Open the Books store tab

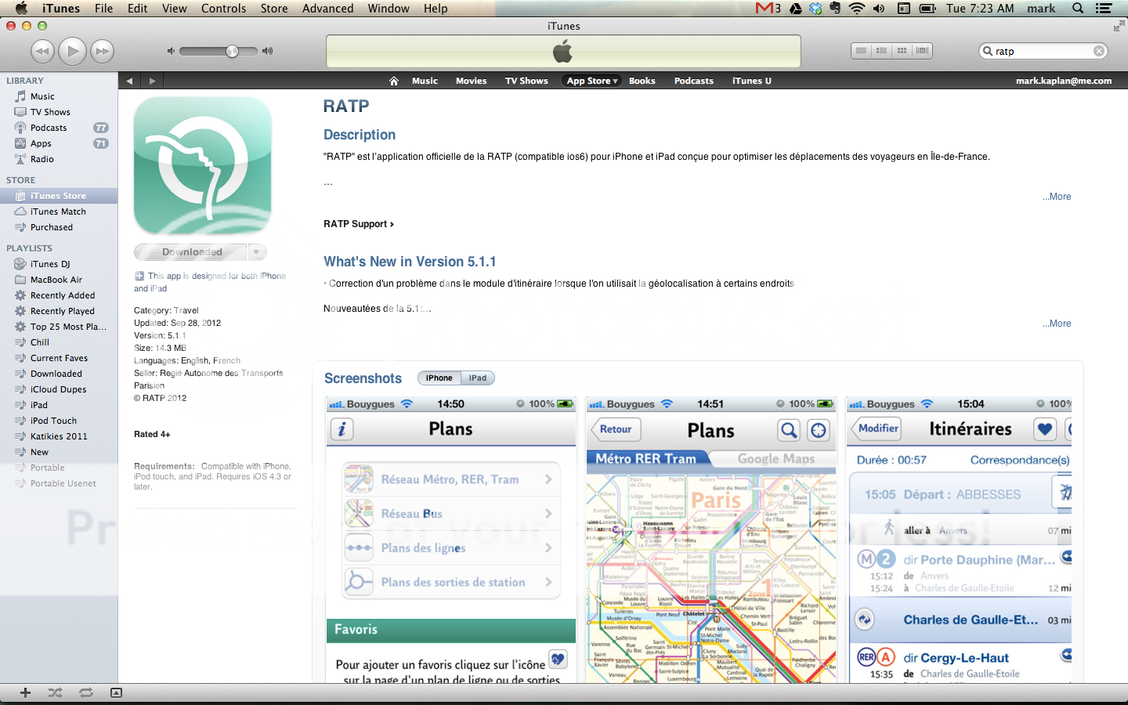642,81
